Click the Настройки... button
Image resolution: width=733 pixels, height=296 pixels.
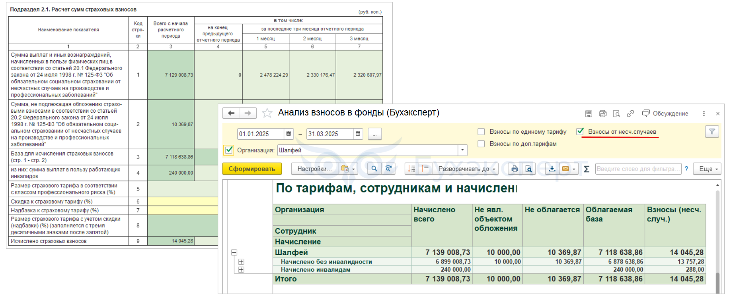point(314,169)
